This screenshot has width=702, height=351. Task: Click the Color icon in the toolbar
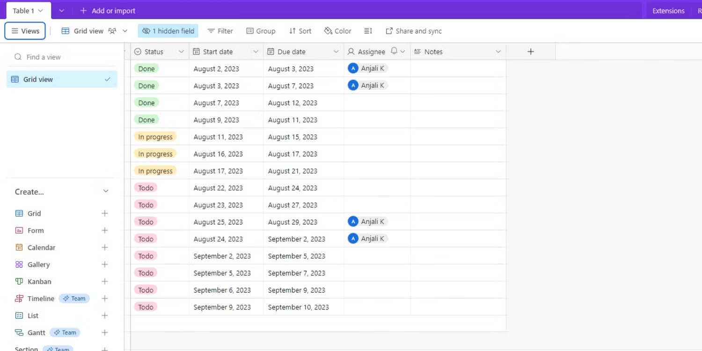tap(328, 31)
